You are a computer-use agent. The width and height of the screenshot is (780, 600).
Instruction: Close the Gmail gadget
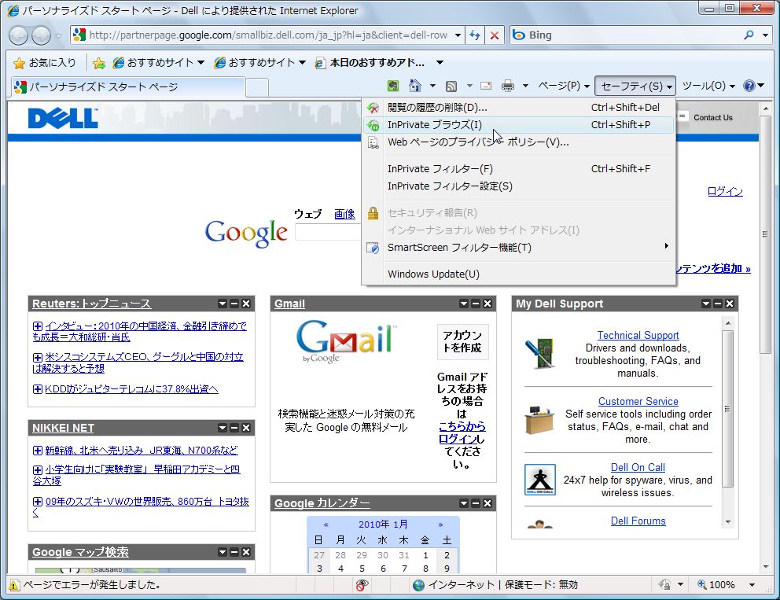487,304
